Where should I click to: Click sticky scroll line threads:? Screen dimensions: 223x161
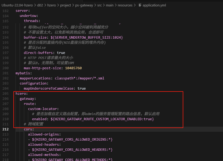32,21
